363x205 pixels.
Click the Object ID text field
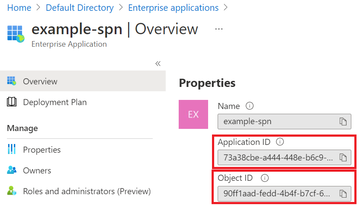coord(277,193)
